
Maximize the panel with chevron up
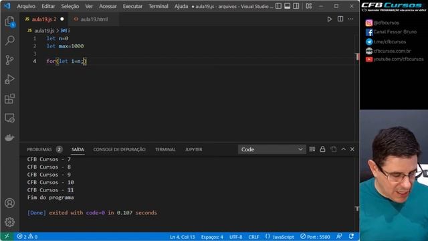click(343, 149)
